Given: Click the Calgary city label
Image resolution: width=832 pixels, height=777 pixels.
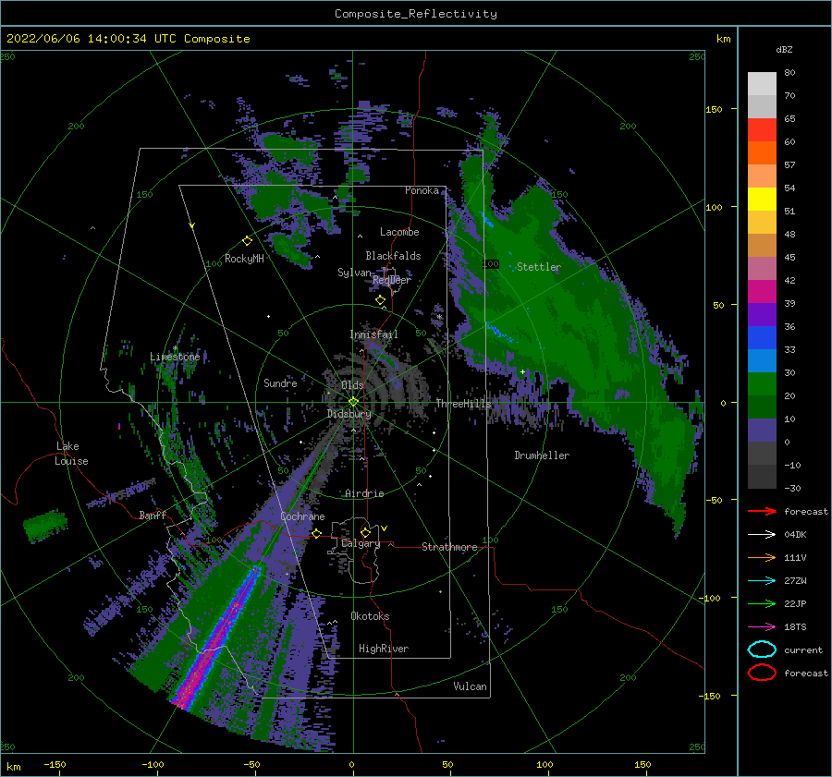Looking at the screenshot, I should click(x=361, y=543).
